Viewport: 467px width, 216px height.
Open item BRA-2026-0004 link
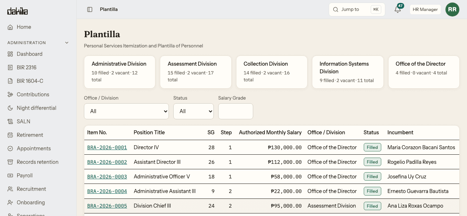pyautogui.click(x=107, y=191)
